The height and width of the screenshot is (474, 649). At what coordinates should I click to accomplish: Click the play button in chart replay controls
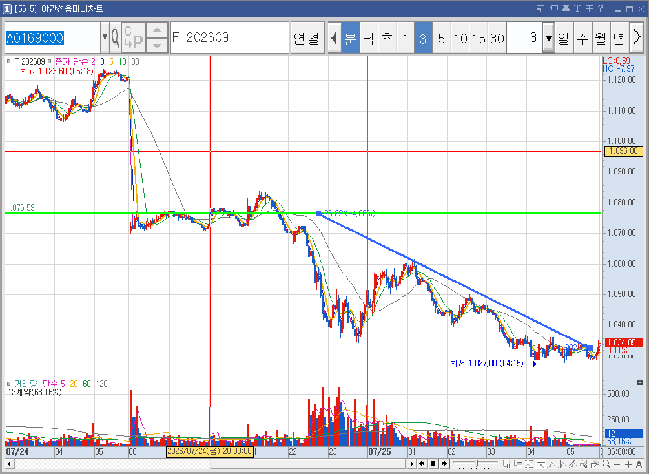(x=412, y=464)
